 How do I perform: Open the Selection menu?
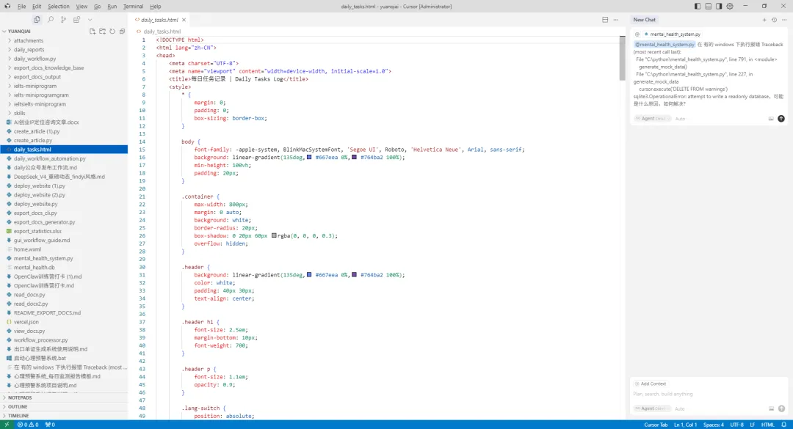tap(59, 6)
